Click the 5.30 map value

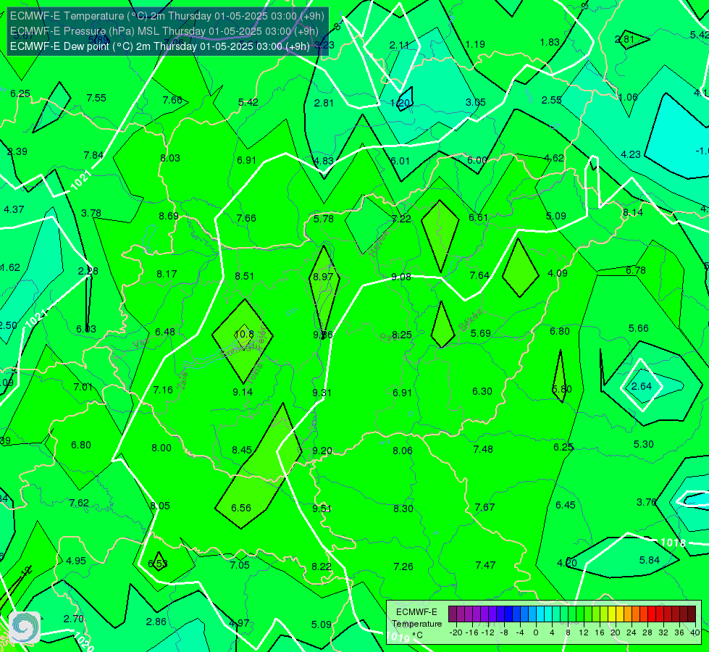(643, 444)
